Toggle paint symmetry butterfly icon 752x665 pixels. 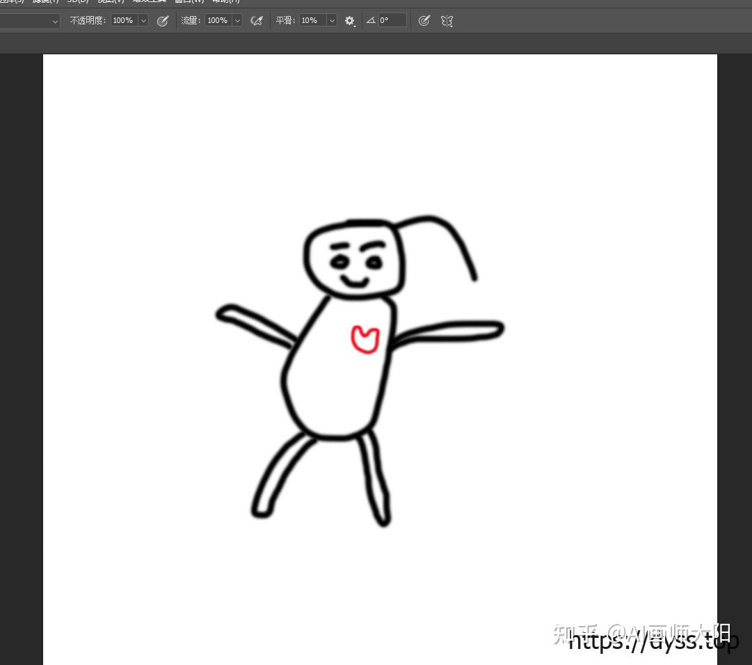click(447, 20)
